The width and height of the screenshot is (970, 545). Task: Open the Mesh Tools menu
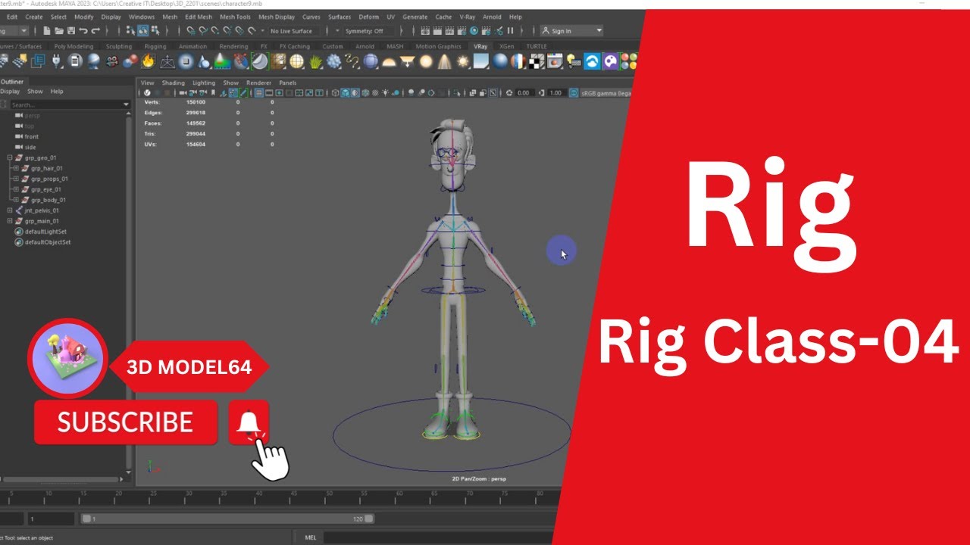(235, 17)
